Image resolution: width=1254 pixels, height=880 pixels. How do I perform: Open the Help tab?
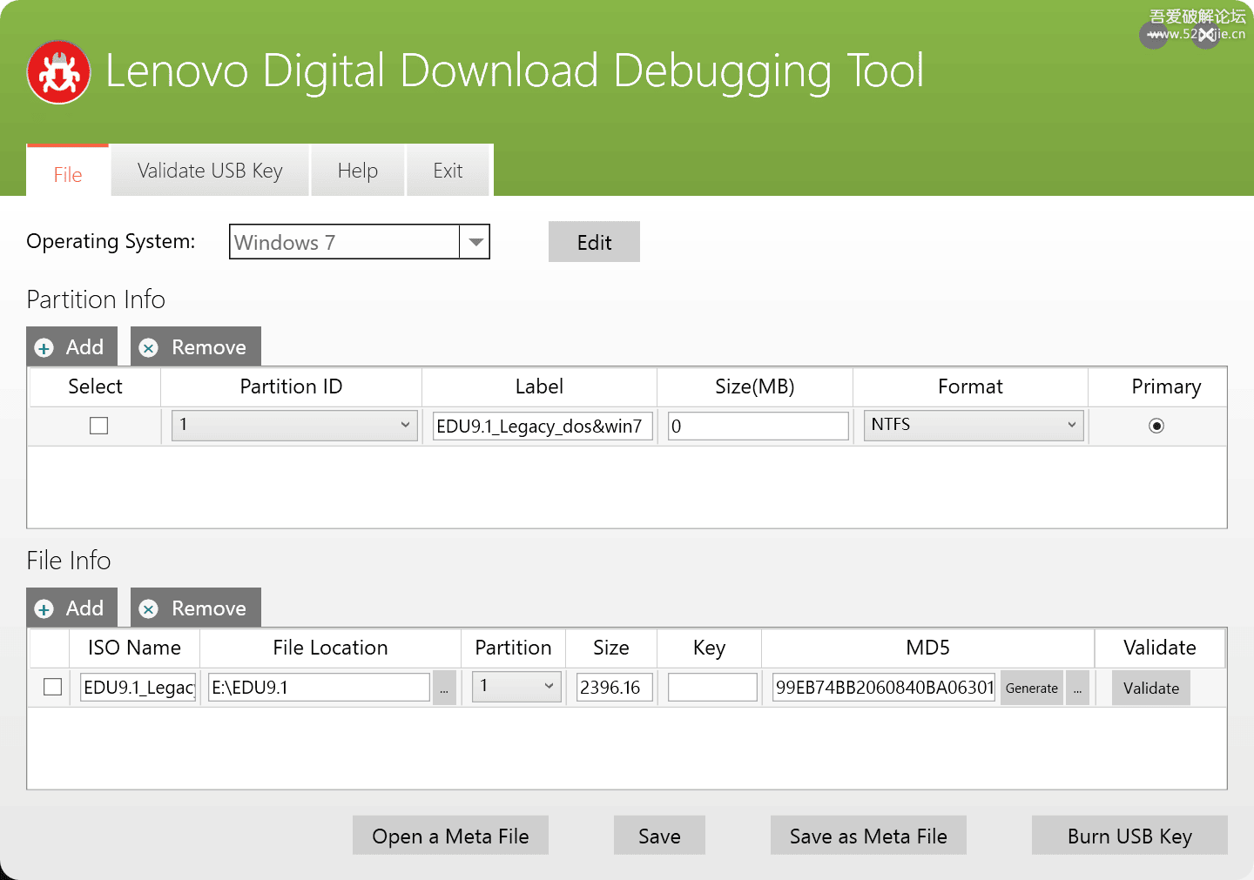click(358, 171)
